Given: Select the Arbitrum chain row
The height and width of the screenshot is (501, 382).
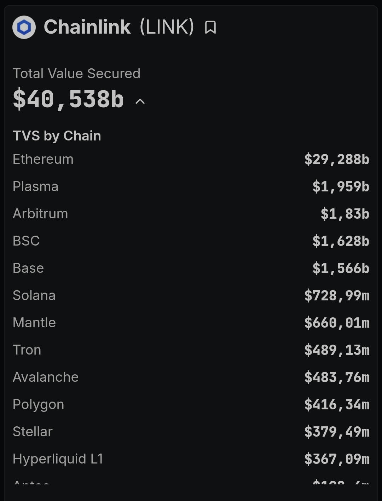Looking at the screenshot, I should pyautogui.click(x=191, y=214).
